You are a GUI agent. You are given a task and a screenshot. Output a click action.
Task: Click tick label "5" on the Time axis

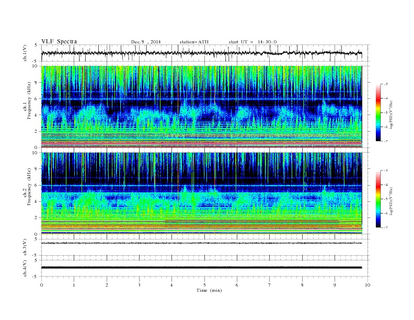[204, 285]
